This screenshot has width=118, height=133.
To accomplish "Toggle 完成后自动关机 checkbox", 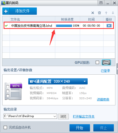I will 5,127.
